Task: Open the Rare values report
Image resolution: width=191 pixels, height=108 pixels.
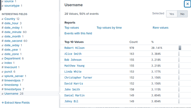Action: 160,28
